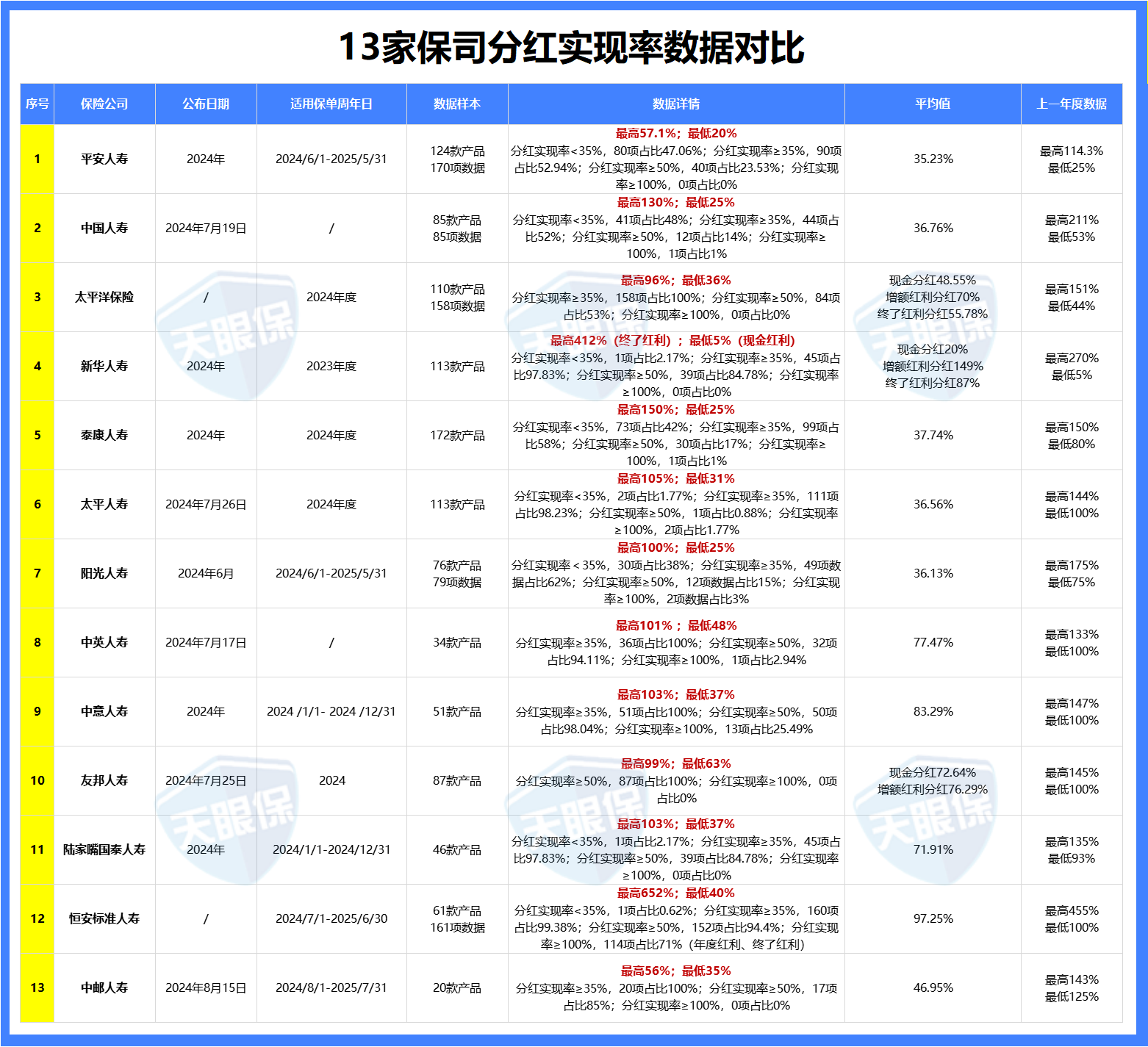
Task: 点击阳光人寿的"最高100%；最低25%"
Action: tap(677, 547)
